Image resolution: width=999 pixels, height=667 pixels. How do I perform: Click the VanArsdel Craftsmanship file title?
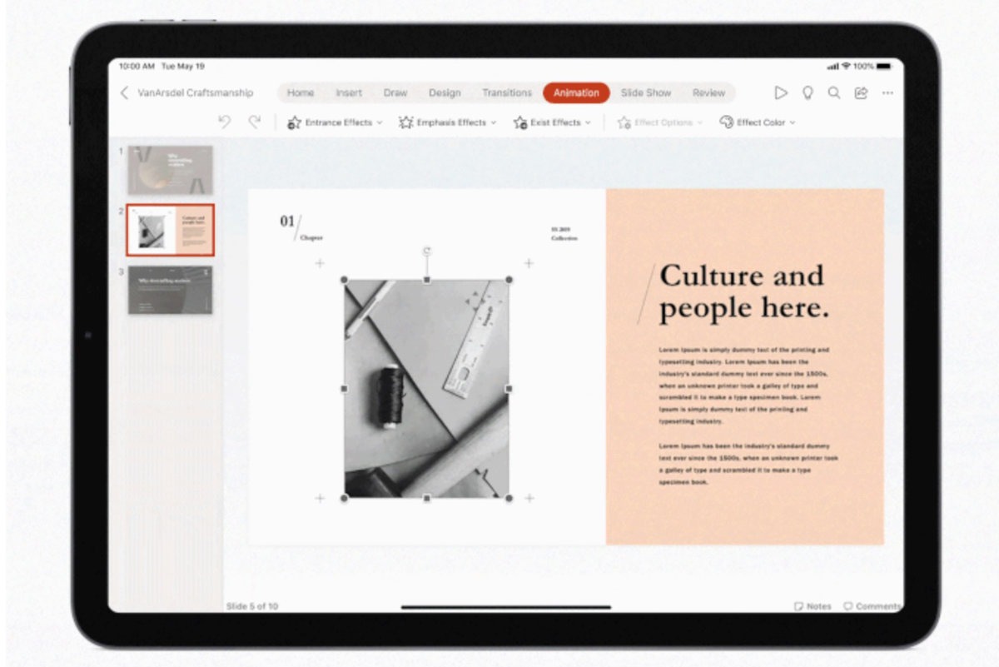[196, 93]
